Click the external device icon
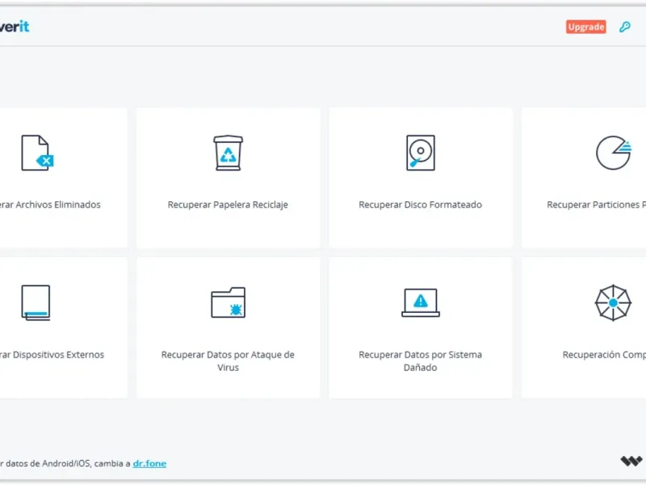The image size is (646, 485). point(36,302)
